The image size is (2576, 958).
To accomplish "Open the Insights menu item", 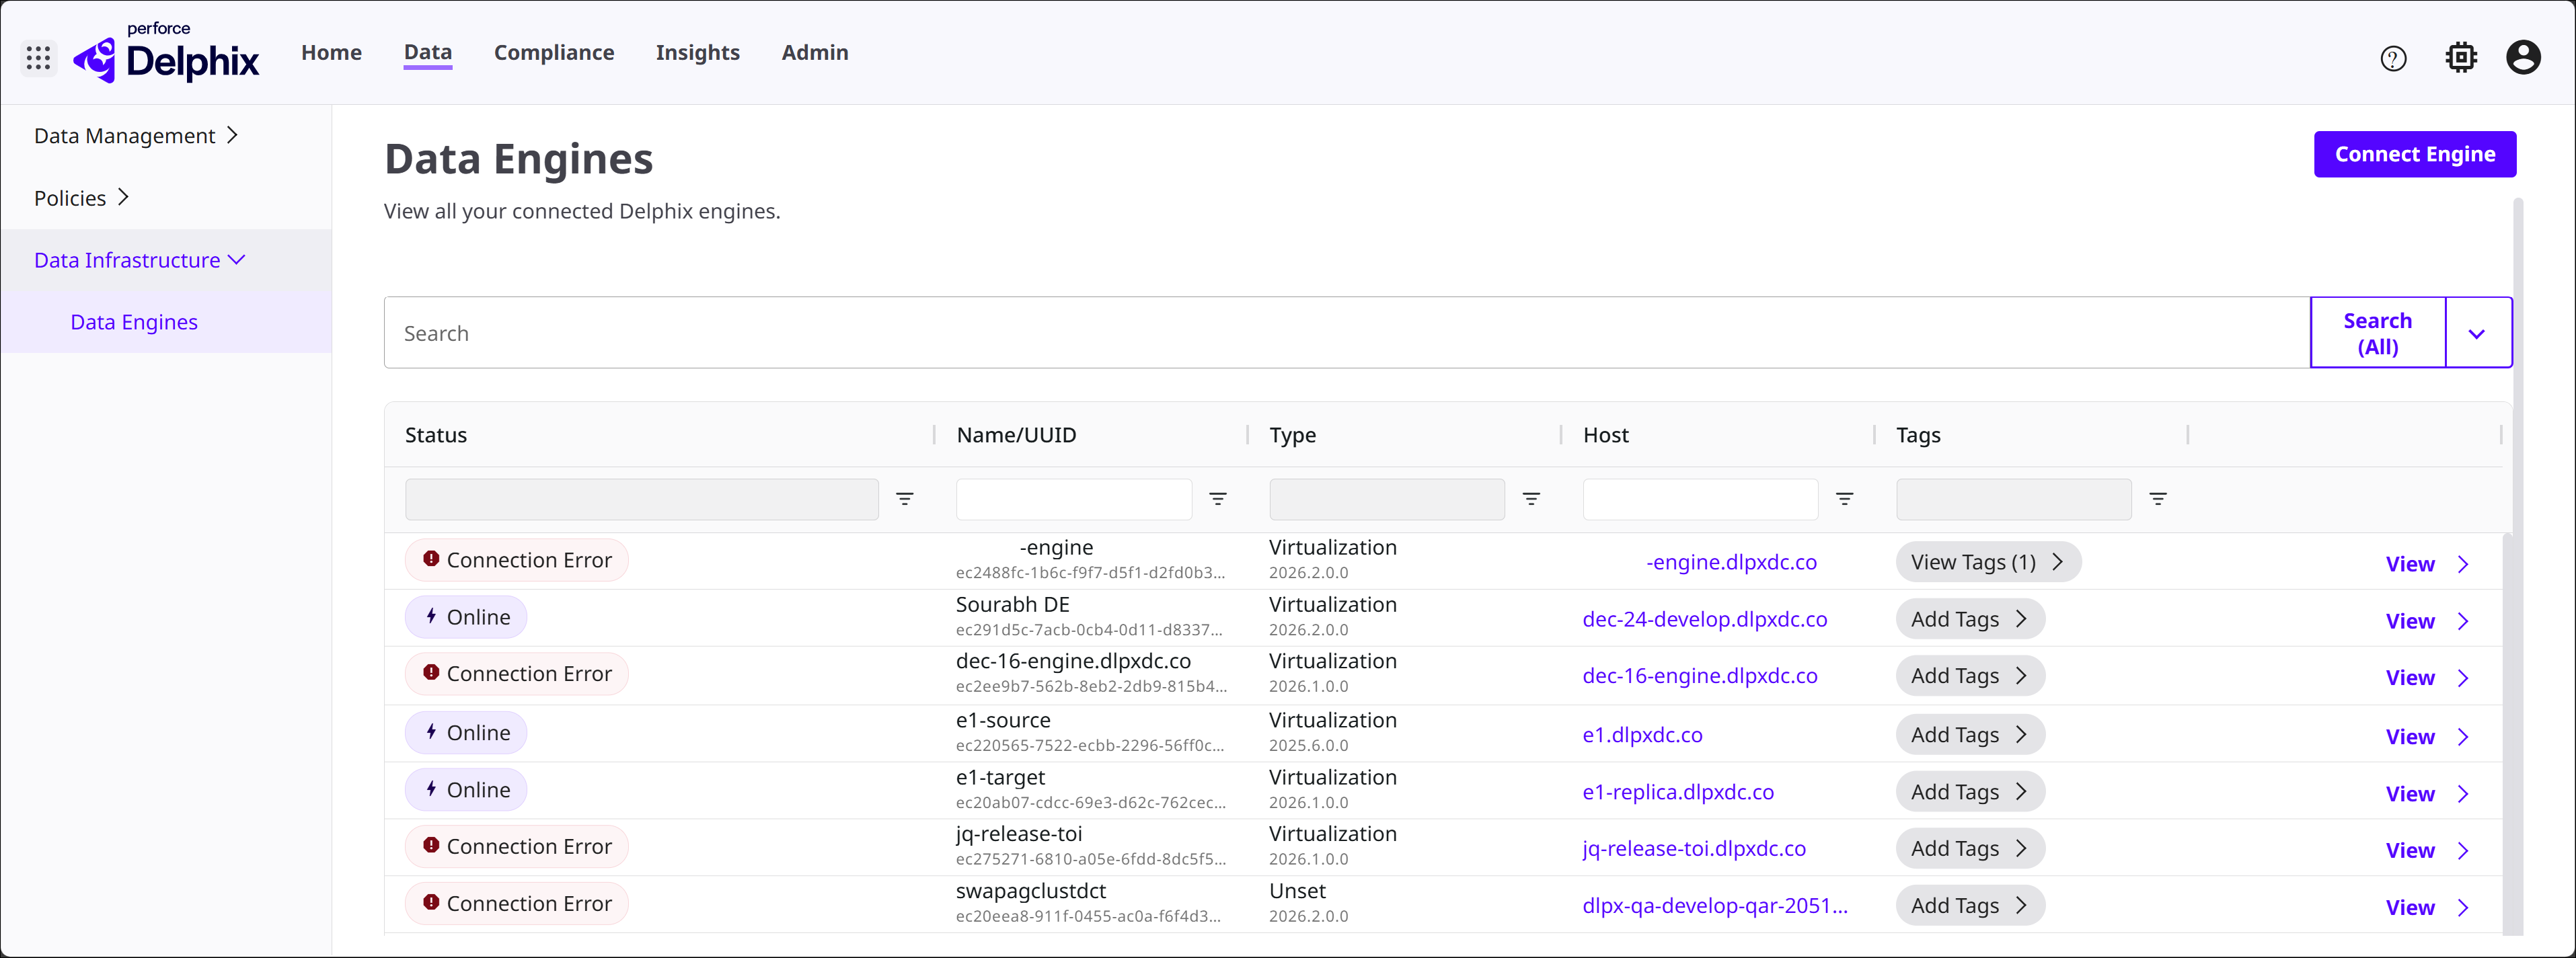I will (x=697, y=53).
